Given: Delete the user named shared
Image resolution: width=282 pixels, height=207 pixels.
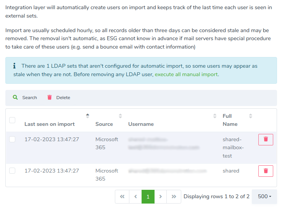Looking at the screenshot, I should [x=266, y=171].
